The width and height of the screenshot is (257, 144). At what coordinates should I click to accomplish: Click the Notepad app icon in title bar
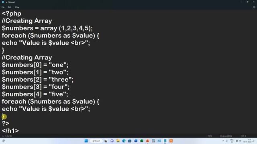point(3,2)
